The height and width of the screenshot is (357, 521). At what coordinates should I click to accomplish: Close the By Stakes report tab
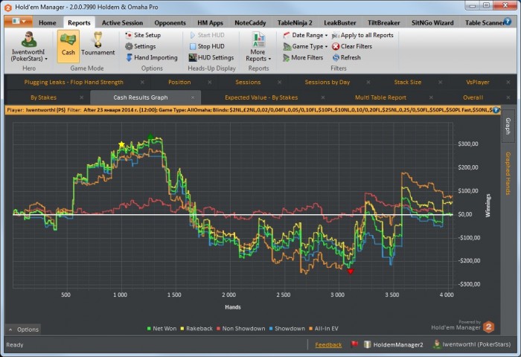[x=81, y=97]
